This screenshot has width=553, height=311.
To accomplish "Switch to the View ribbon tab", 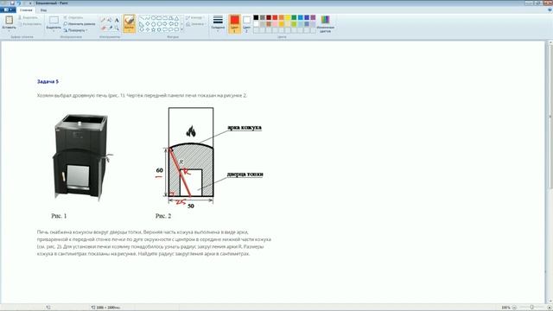I will [x=43, y=10].
